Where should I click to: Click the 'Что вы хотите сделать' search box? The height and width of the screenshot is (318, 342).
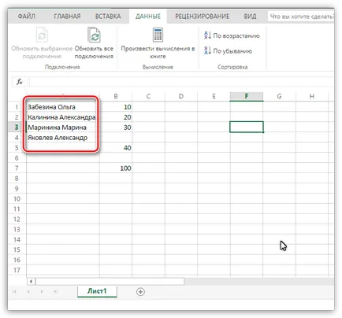coord(301,17)
